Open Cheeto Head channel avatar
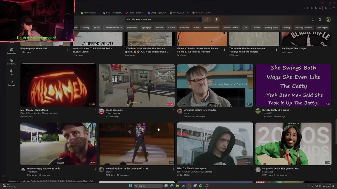The image size is (337, 189). 101,111
